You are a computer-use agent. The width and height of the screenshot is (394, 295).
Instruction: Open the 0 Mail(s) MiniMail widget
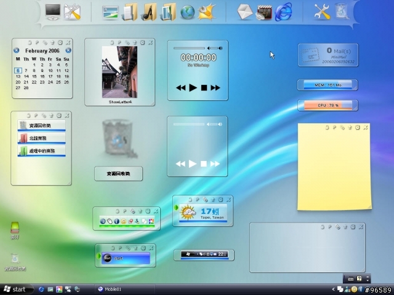pos(328,55)
